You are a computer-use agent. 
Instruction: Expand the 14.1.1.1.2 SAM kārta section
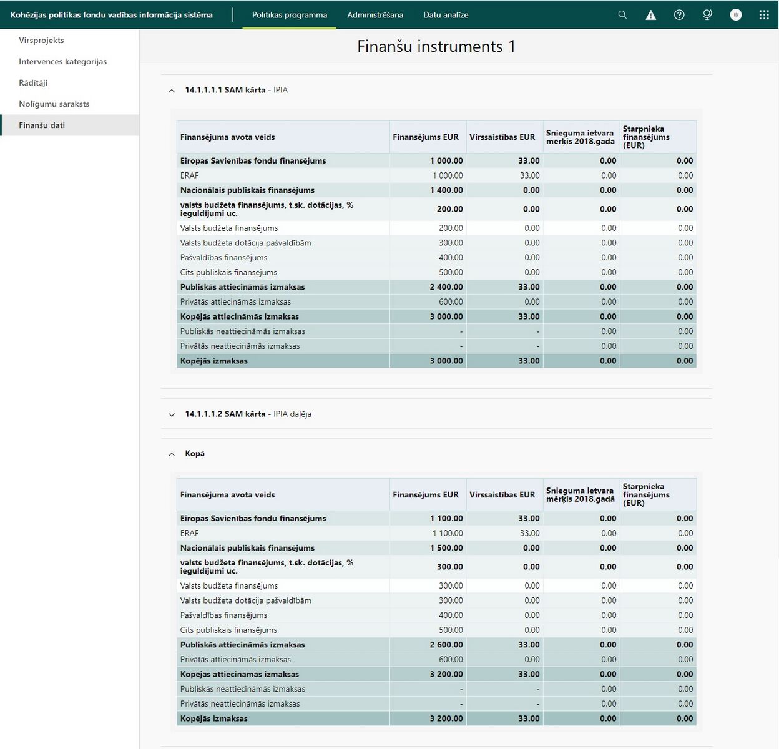172,414
